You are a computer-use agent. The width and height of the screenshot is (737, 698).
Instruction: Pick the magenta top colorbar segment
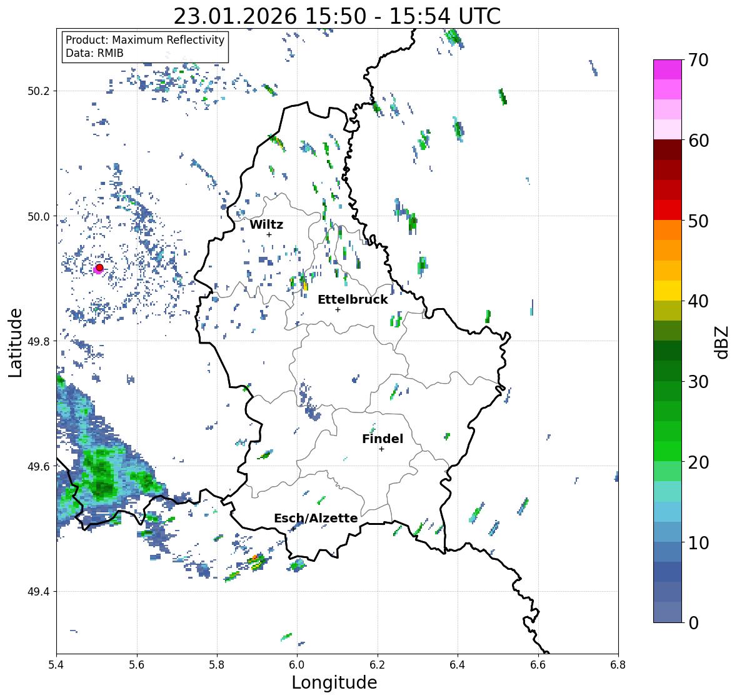click(668, 69)
